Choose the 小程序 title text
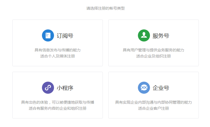This screenshot has height=127, width=210. point(65,88)
